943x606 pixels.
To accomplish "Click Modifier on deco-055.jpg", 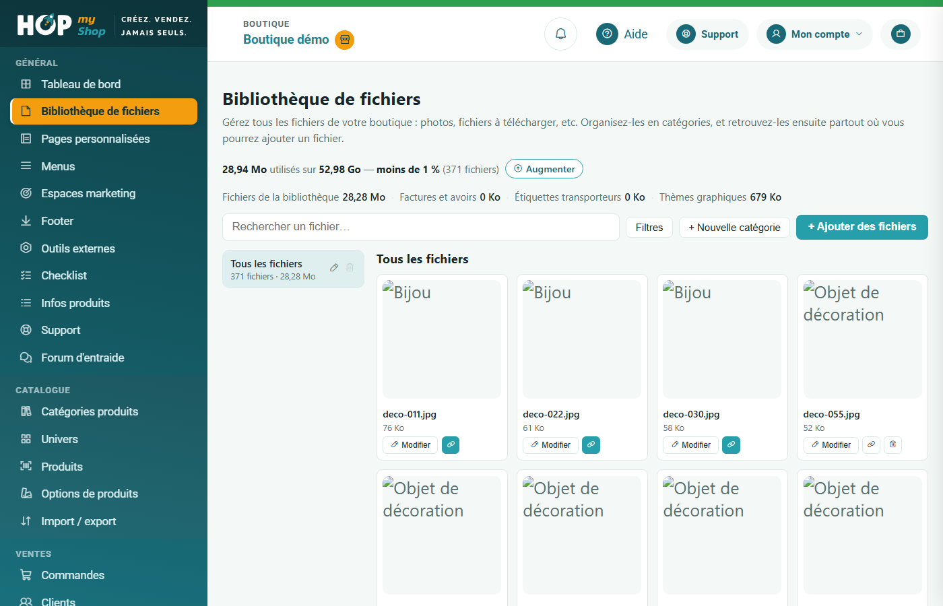I will [831, 445].
